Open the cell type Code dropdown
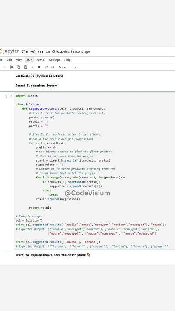This screenshot has width=175, height=311. pos(67,67)
